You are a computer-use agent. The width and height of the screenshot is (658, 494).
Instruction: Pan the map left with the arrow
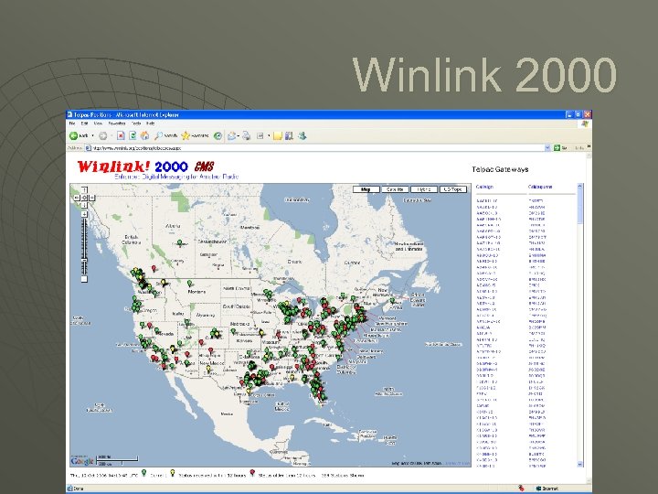tap(77, 198)
